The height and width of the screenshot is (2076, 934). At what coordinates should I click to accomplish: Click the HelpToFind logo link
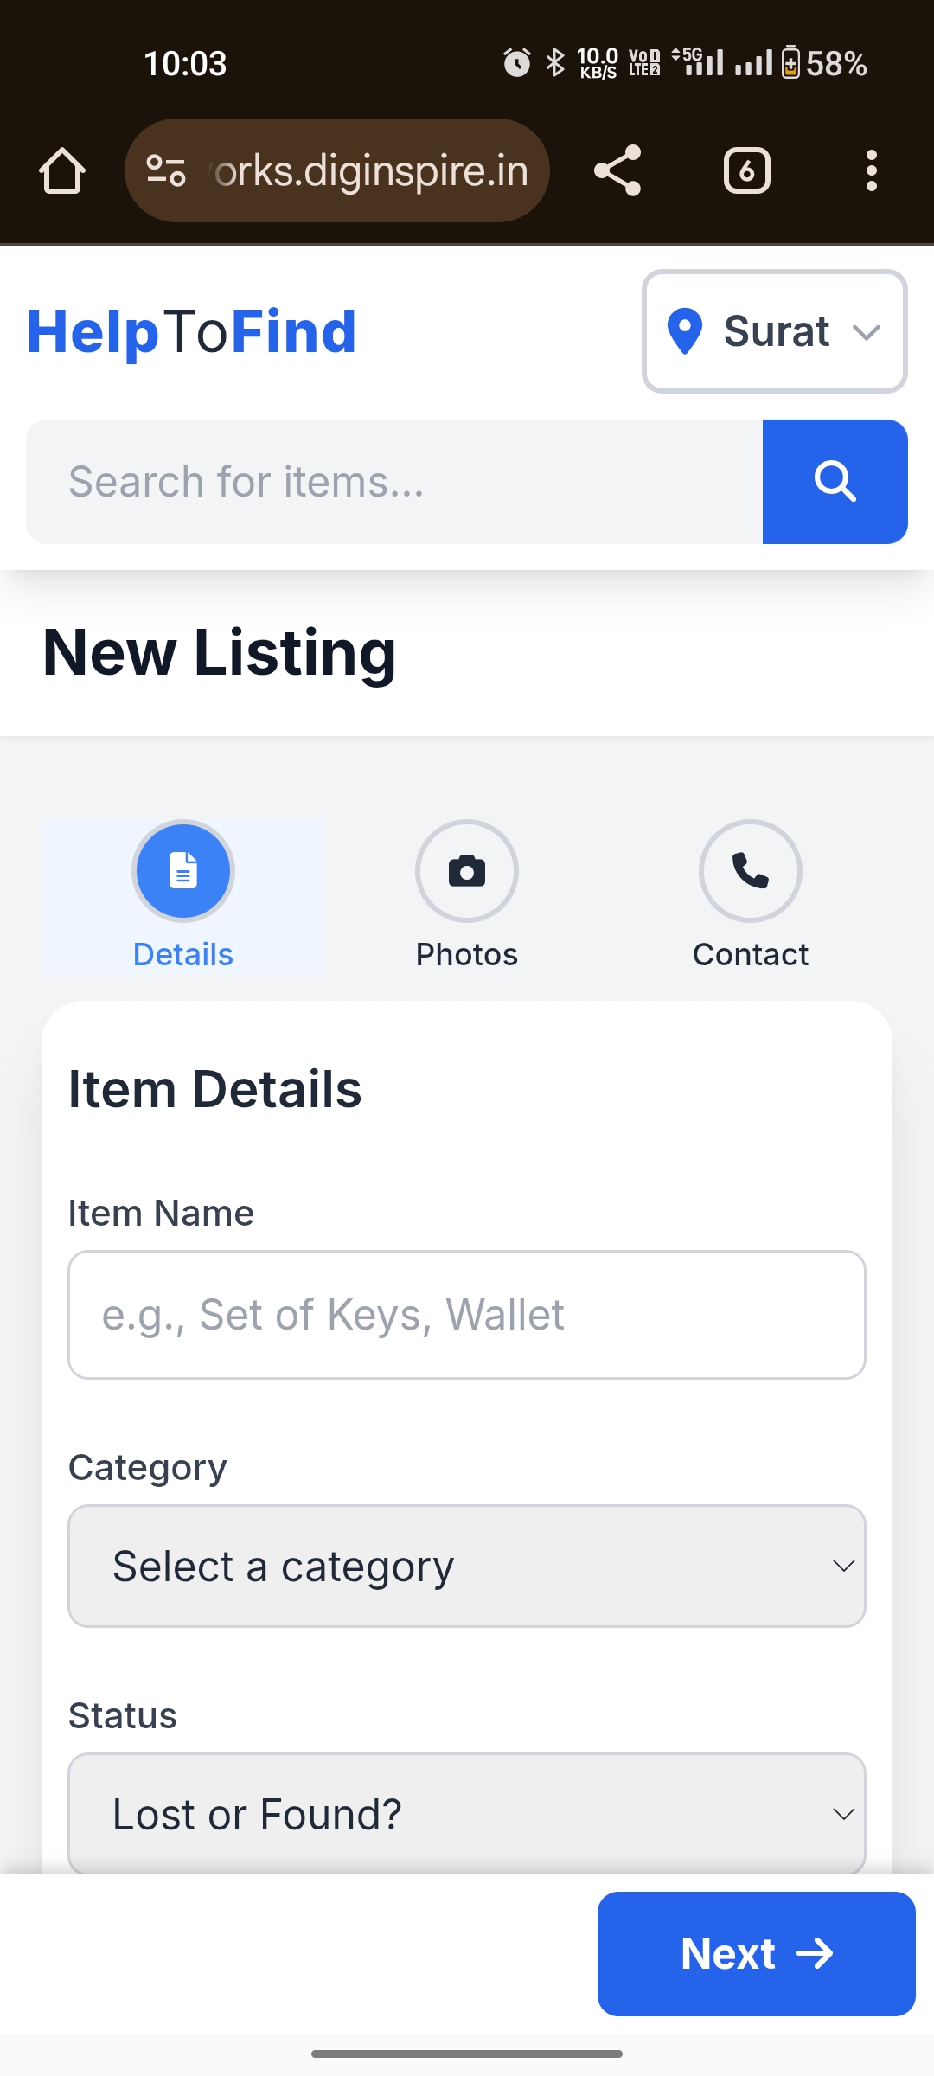(x=192, y=331)
